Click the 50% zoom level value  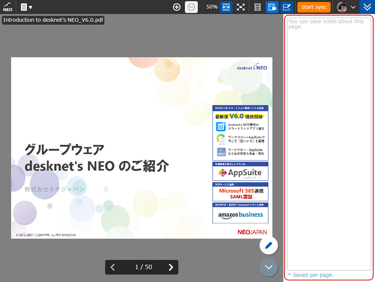click(212, 7)
